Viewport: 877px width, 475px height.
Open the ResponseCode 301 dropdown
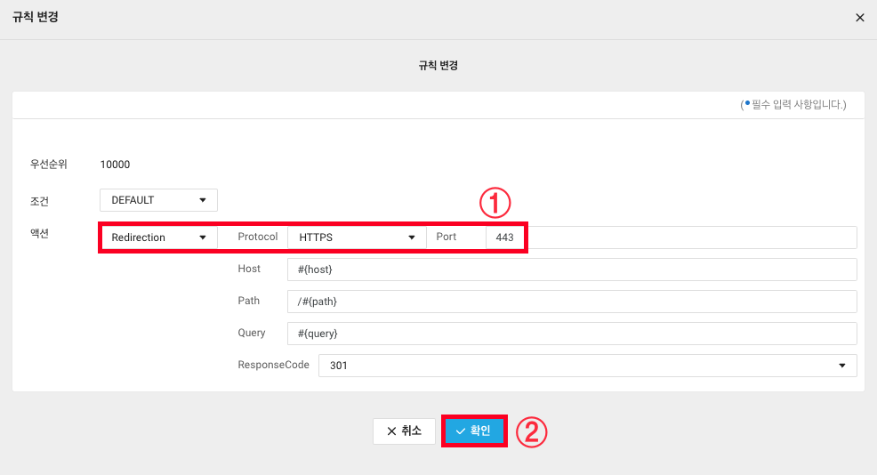(587, 366)
